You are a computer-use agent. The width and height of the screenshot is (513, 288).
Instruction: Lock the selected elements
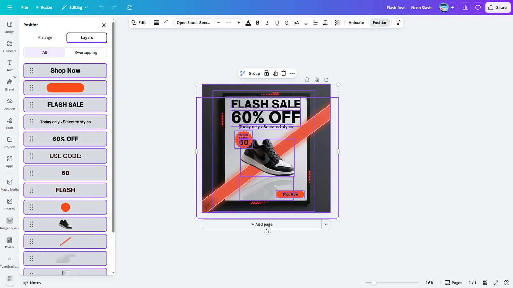pyautogui.click(x=266, y=73)
